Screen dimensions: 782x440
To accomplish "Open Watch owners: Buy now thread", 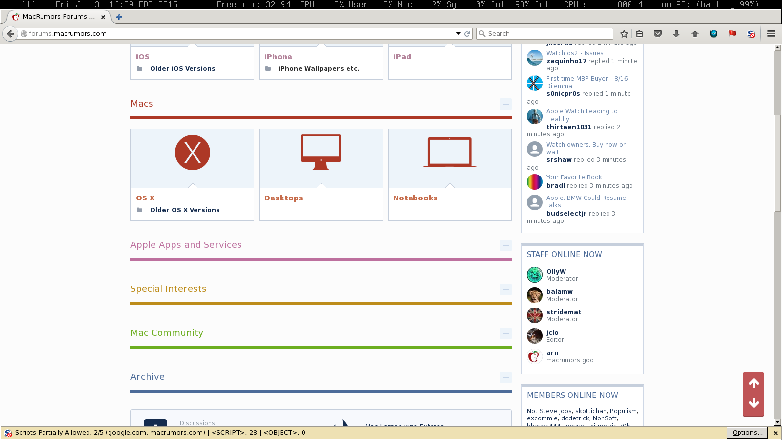I will 586,148.
